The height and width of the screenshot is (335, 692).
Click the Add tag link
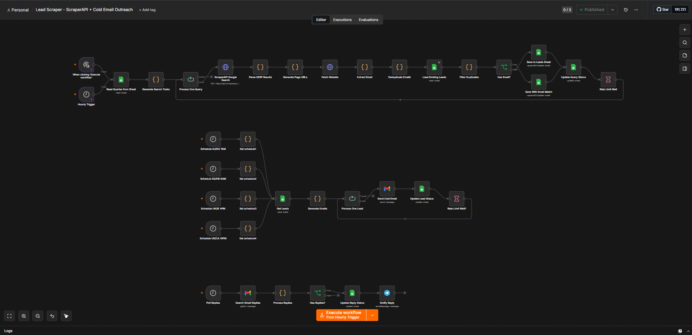pos(147,10)
